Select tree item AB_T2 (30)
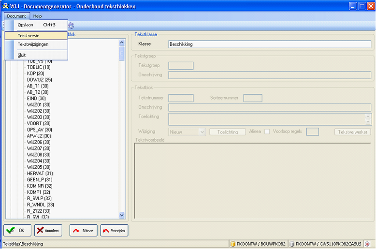376x249 pixels. point(38,92)
